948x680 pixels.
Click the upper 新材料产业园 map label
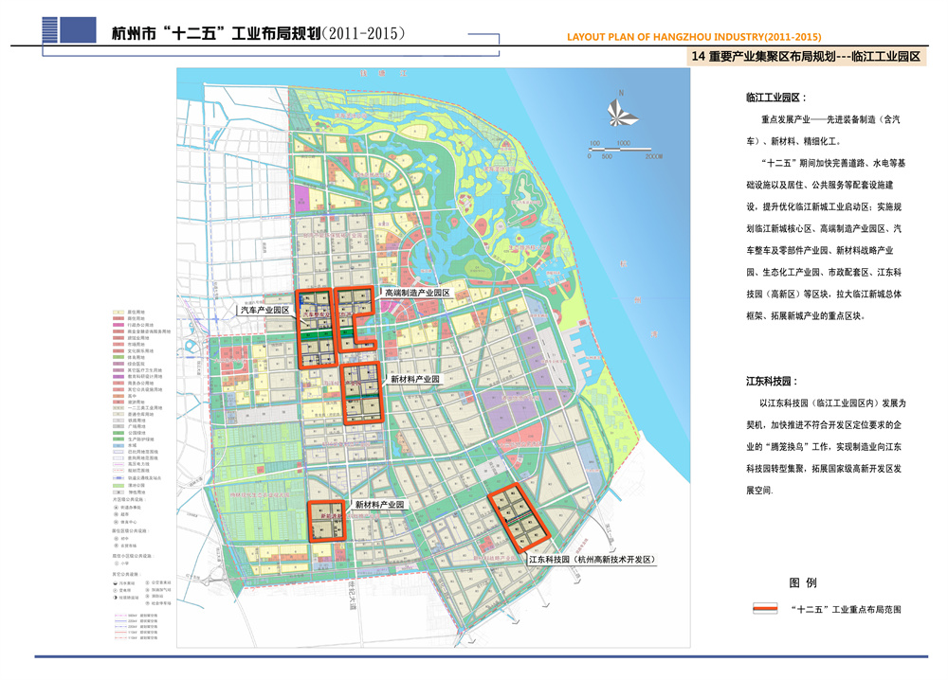(415, 379)
